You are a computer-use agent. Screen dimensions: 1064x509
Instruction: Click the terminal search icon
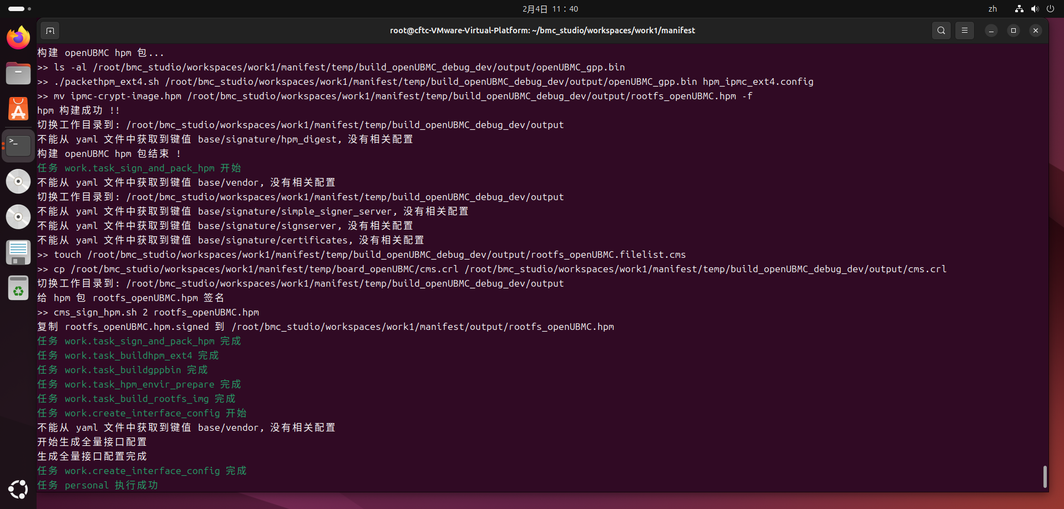(x=941, y=30)
